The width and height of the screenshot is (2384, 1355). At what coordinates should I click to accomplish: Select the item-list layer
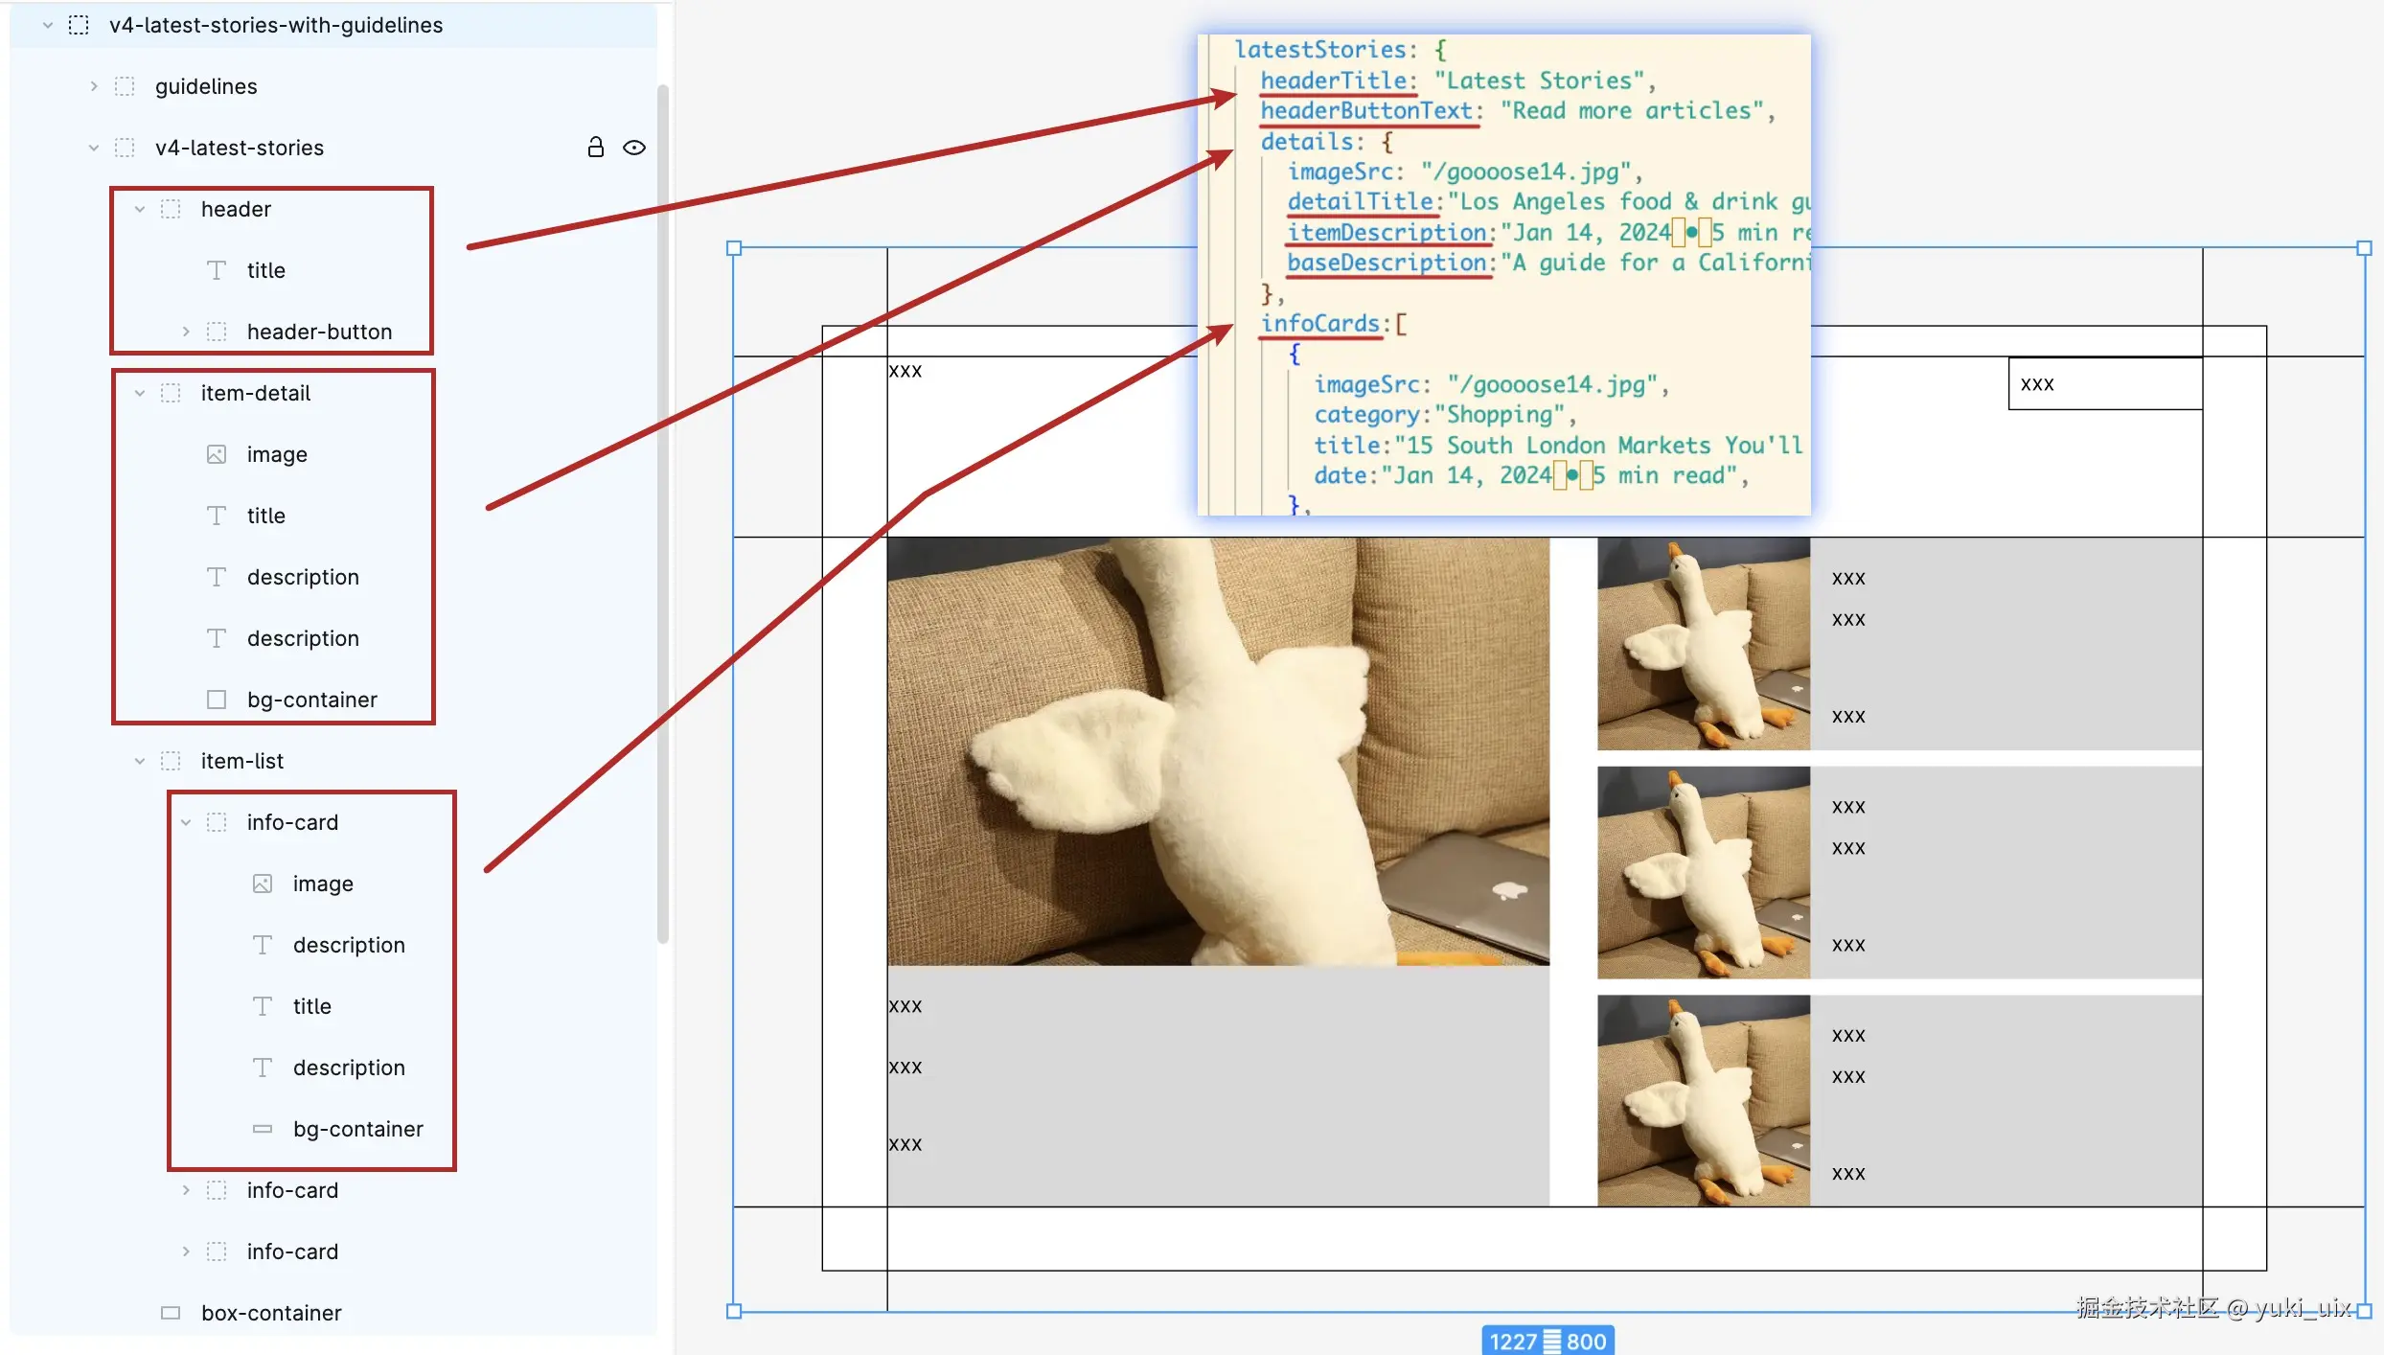[x=242, y=760]
